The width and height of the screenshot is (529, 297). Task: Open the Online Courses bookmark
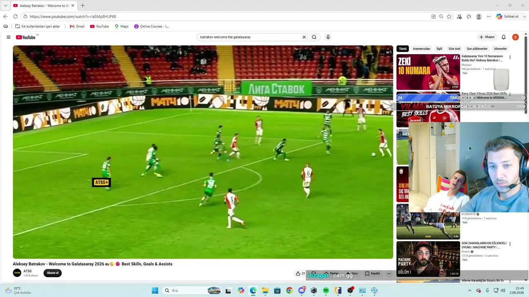(152, 26)
